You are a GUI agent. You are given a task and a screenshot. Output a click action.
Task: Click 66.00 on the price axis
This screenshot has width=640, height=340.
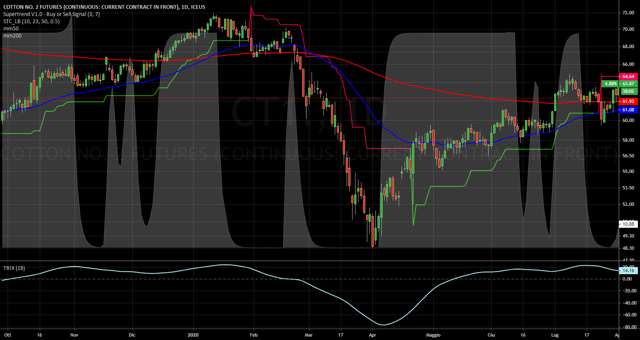[x=628, y=65]
